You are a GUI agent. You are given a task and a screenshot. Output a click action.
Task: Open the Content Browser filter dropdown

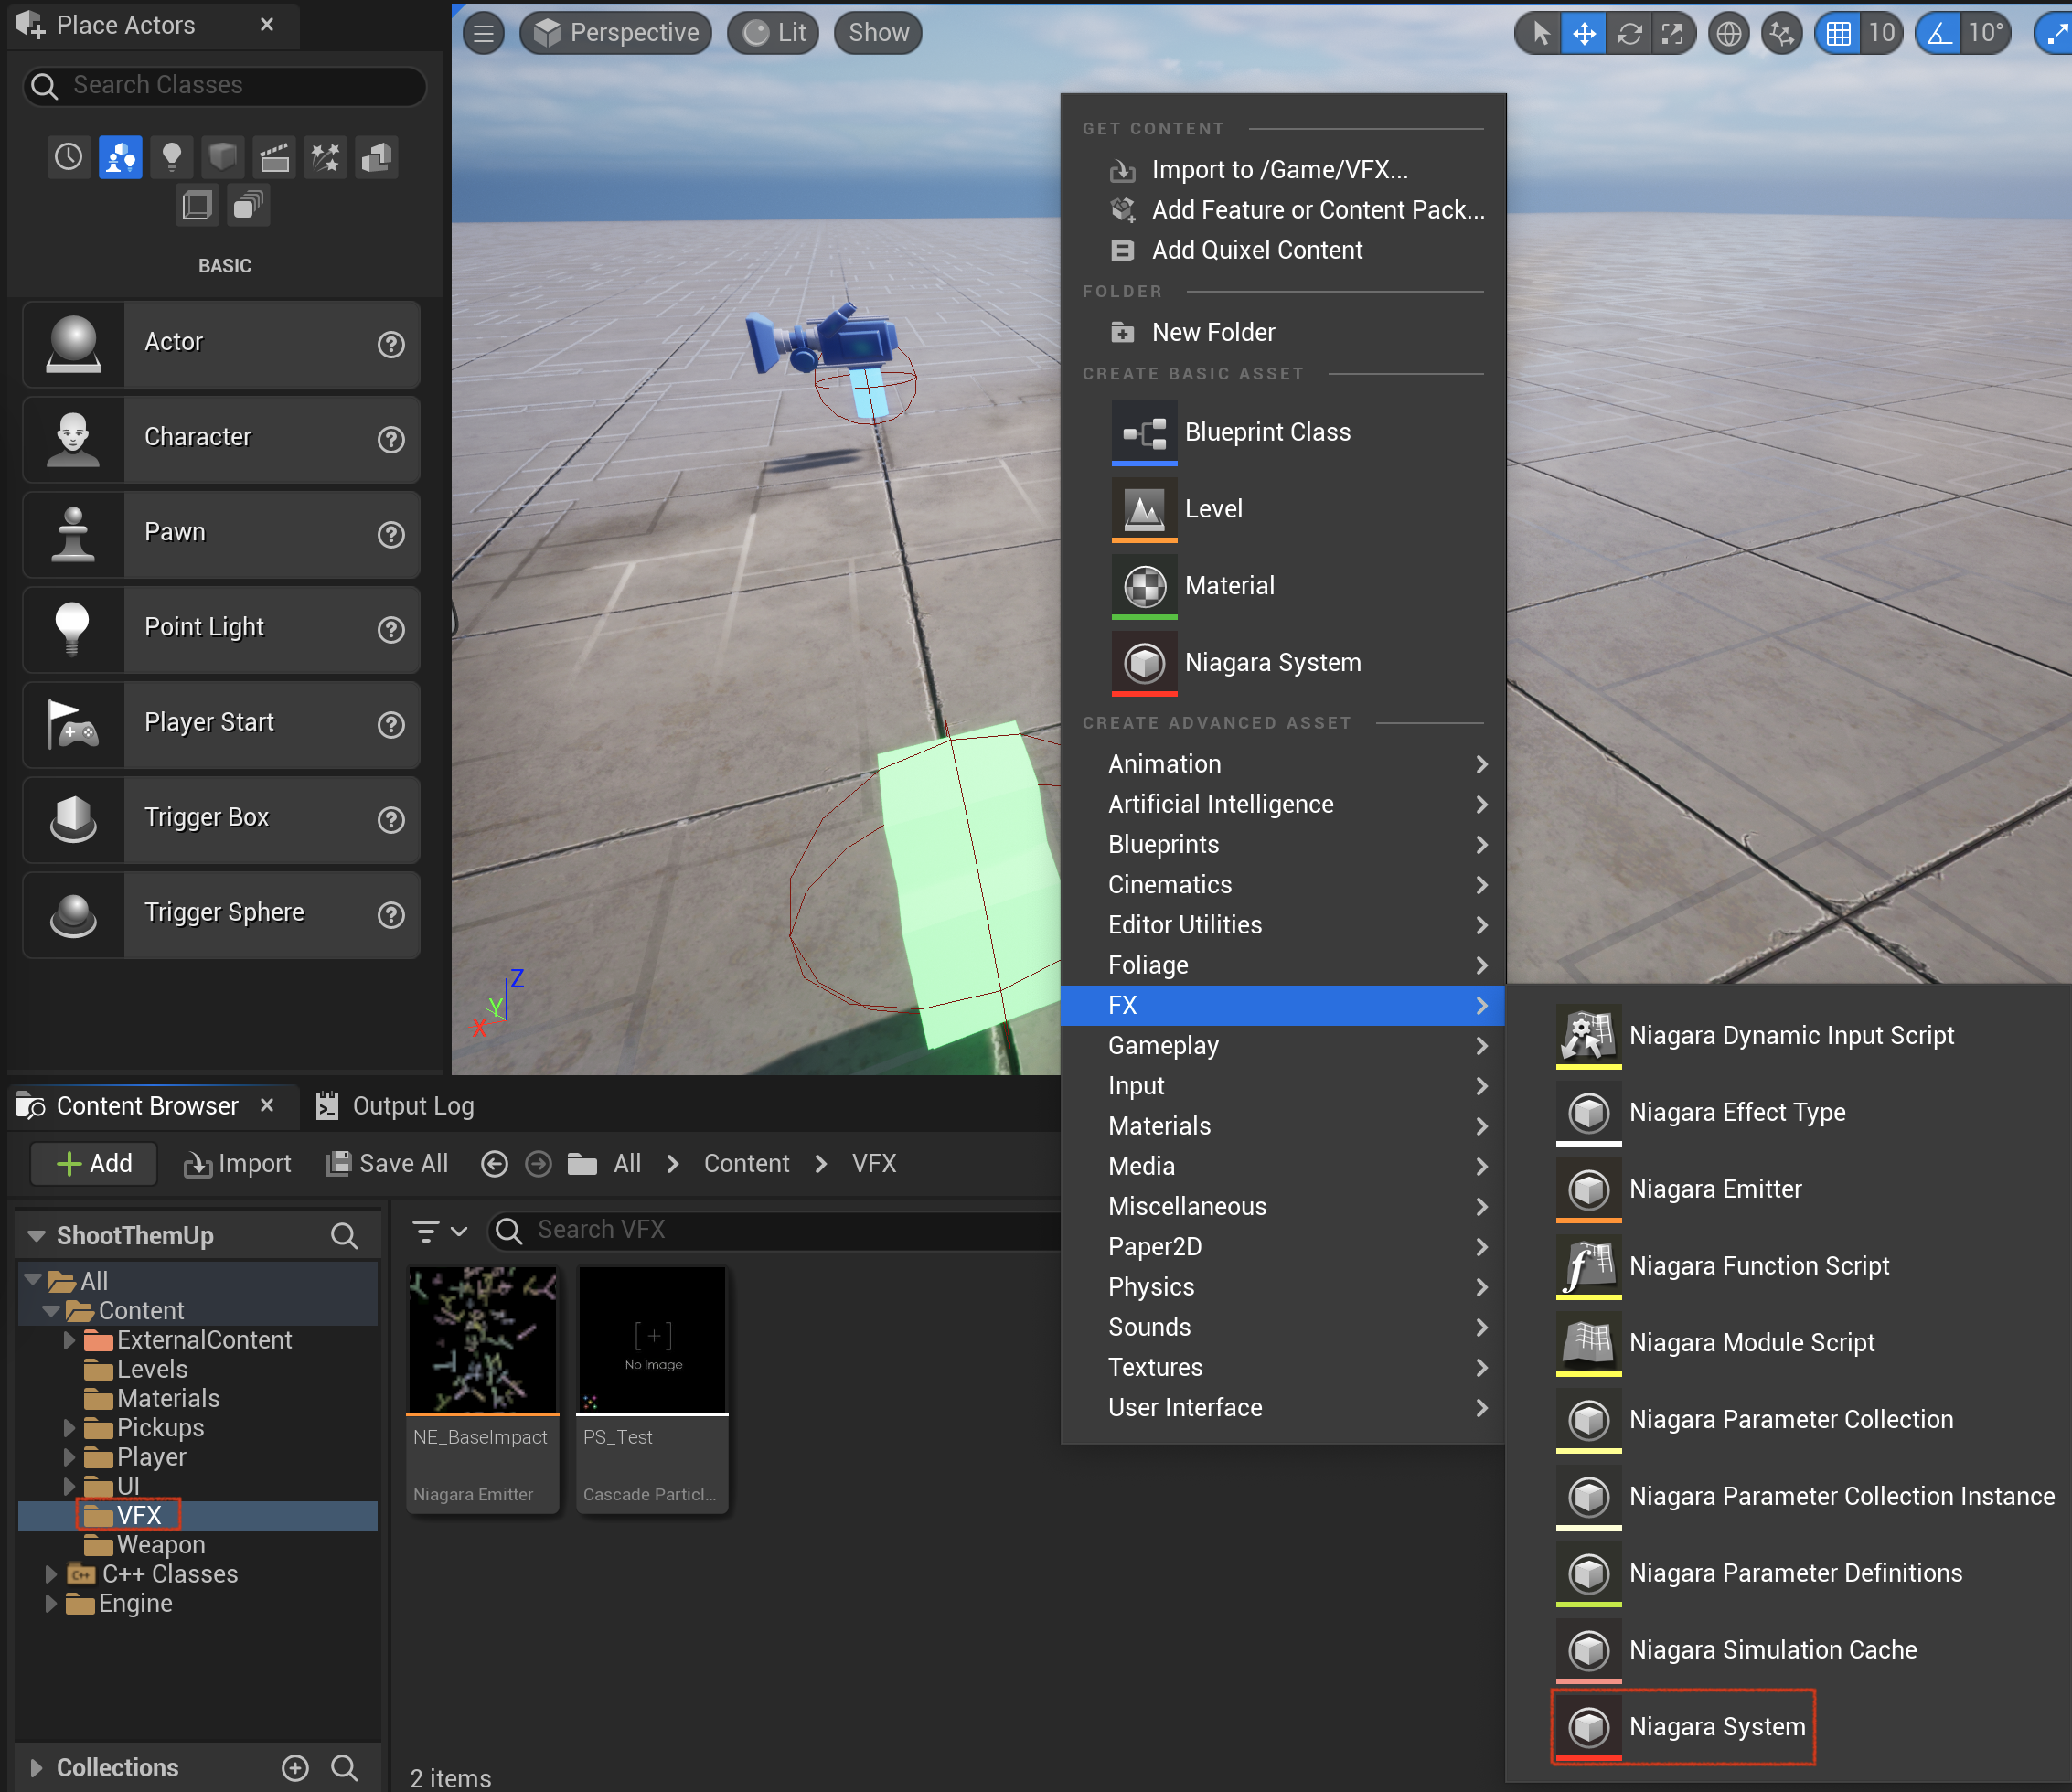(x=440, y=1231)
